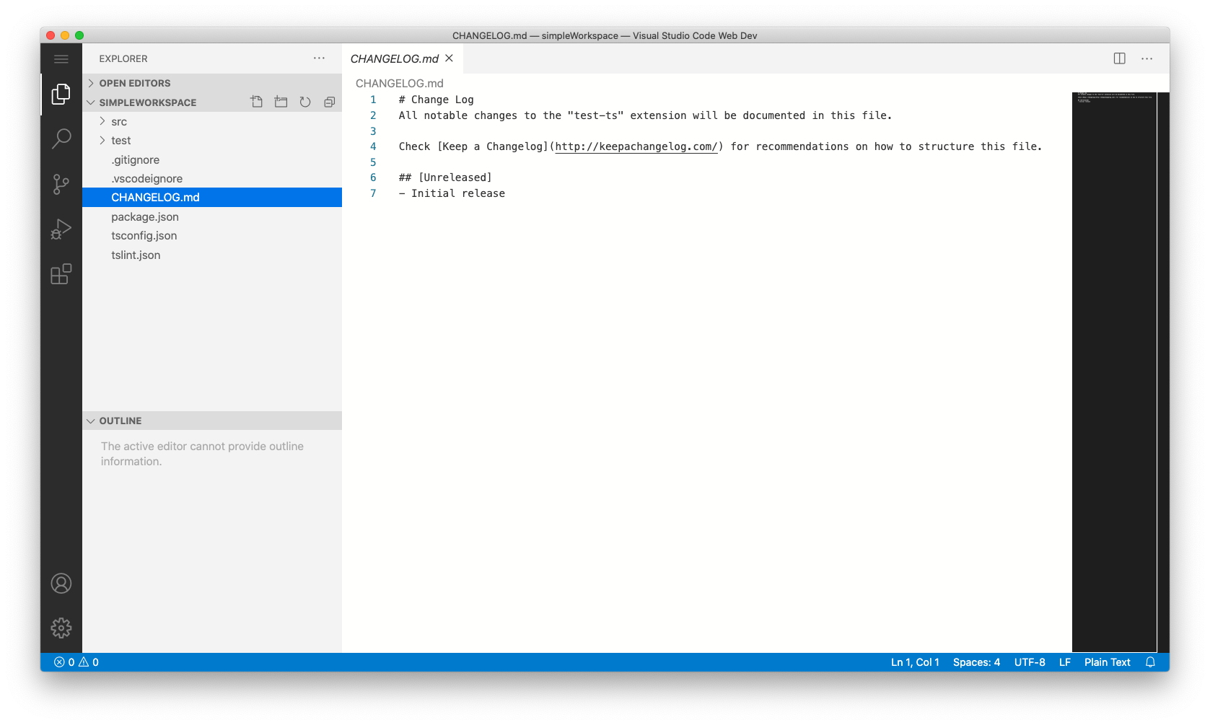Create a new file in SIMPLEWORKSPACE
Viewport: 1210px width, 725px height.
[257, 102]
